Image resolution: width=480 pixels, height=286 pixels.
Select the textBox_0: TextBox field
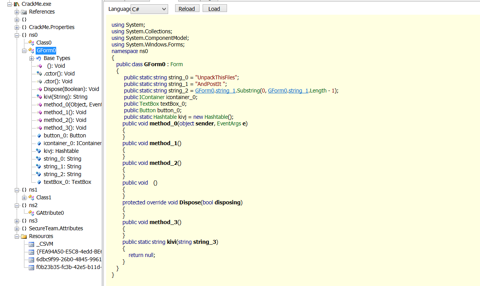coord(67,182)
